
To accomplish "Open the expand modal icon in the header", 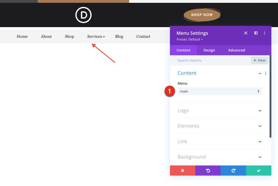I will click(245, 33).
